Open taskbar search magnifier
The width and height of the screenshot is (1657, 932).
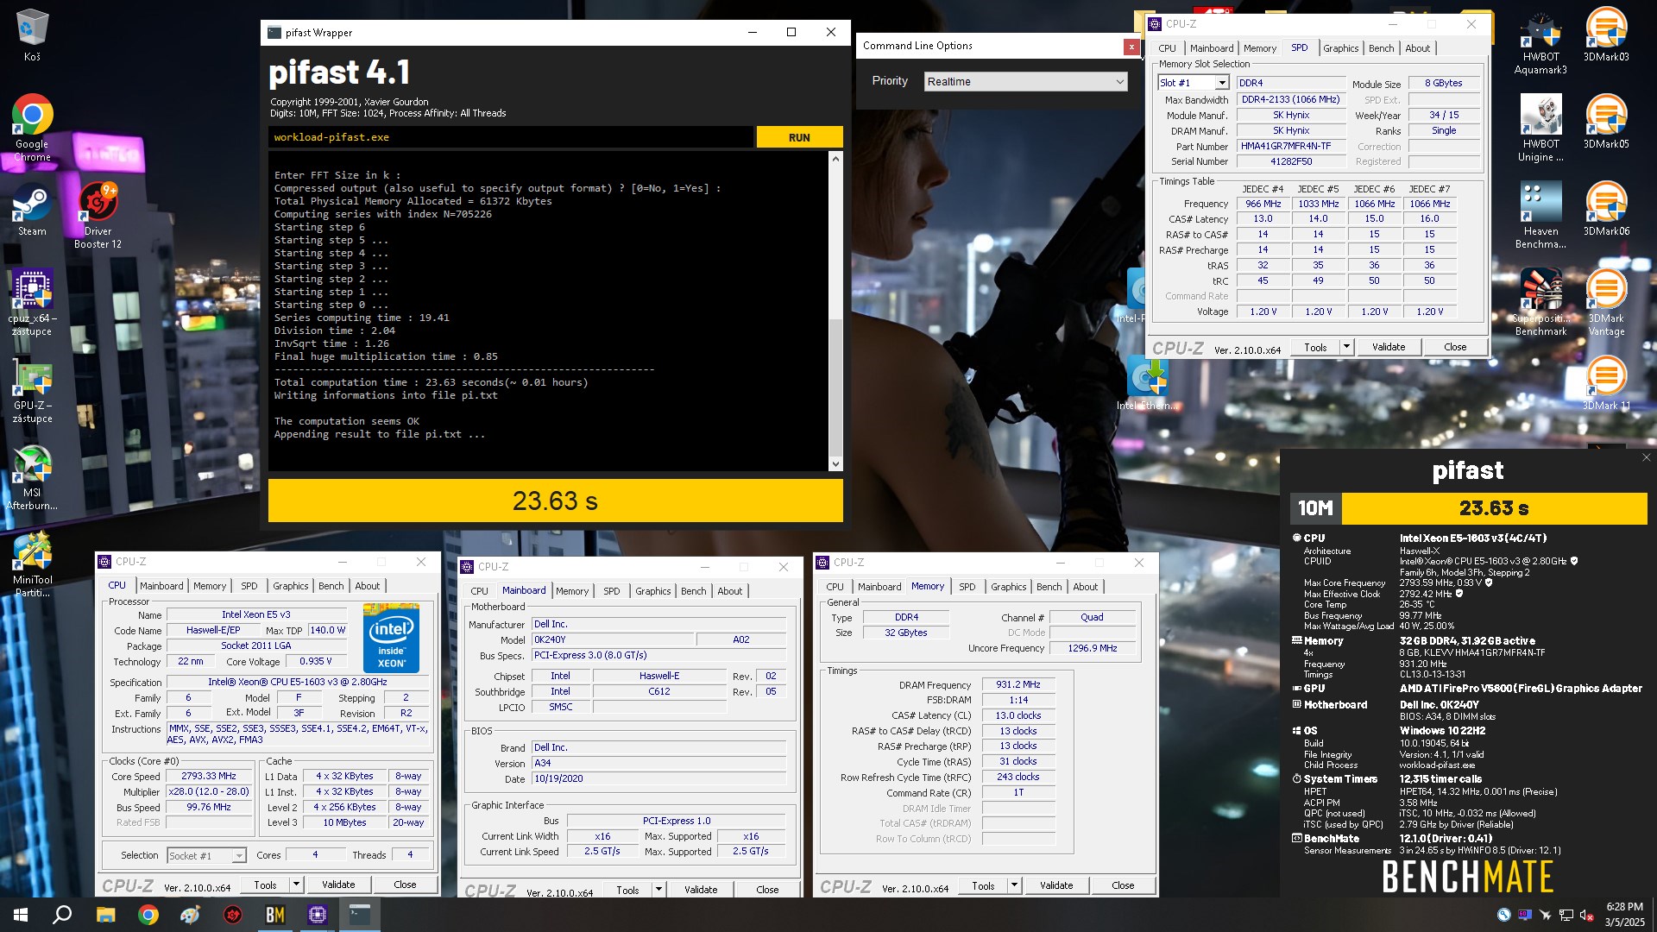coord(62,915)
